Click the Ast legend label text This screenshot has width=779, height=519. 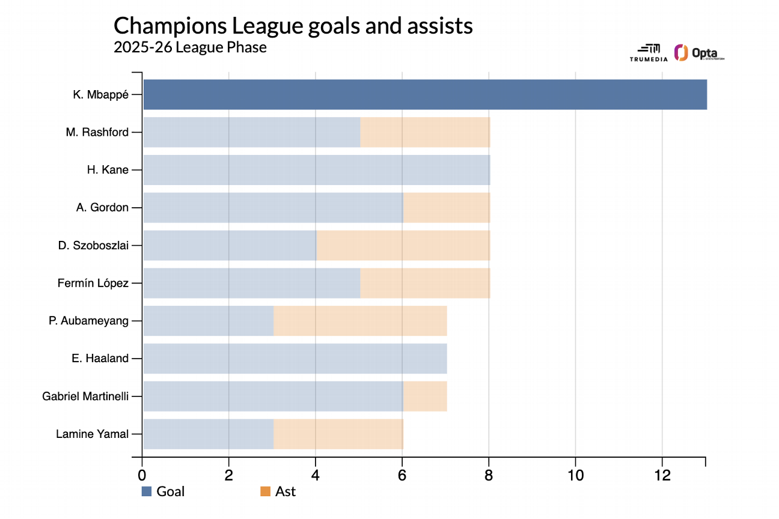(x=286, y=491)
